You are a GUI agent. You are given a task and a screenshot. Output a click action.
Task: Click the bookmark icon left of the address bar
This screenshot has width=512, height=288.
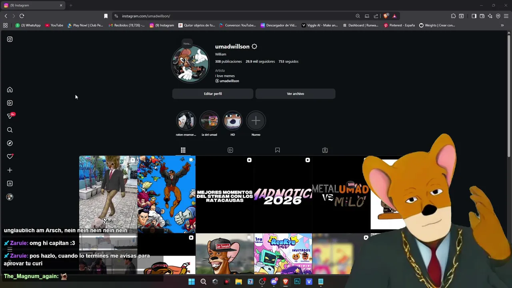pyautogui.click(x=106, y=16)
